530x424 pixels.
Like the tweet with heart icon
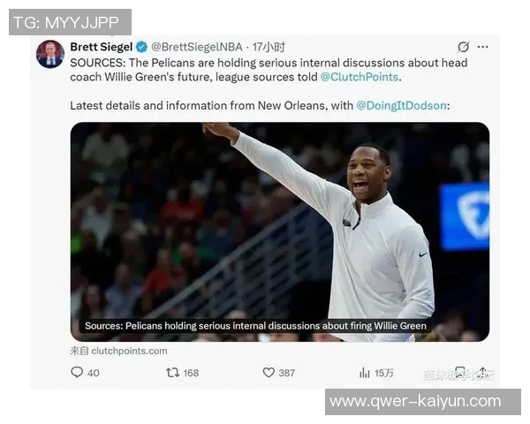(x=269, y=373)
